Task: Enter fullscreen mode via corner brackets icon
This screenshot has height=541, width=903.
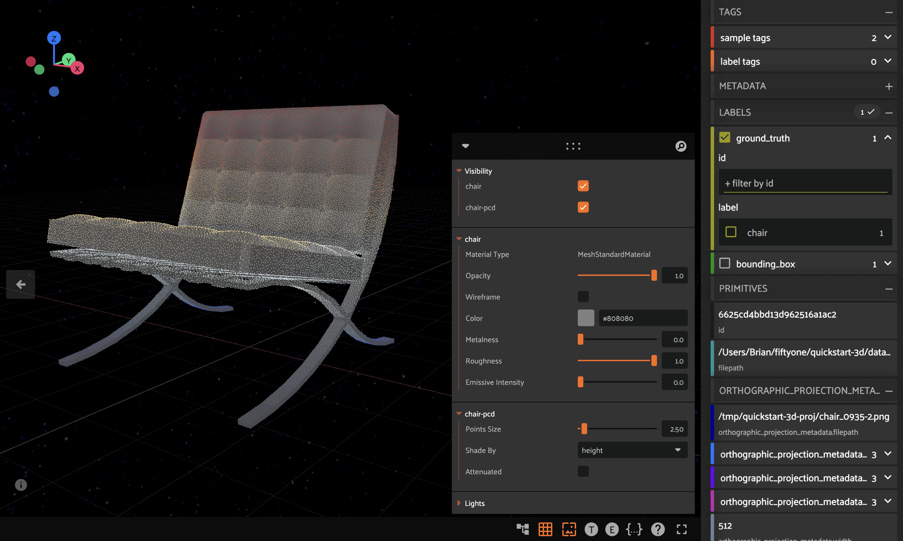Action: point(681,529)
